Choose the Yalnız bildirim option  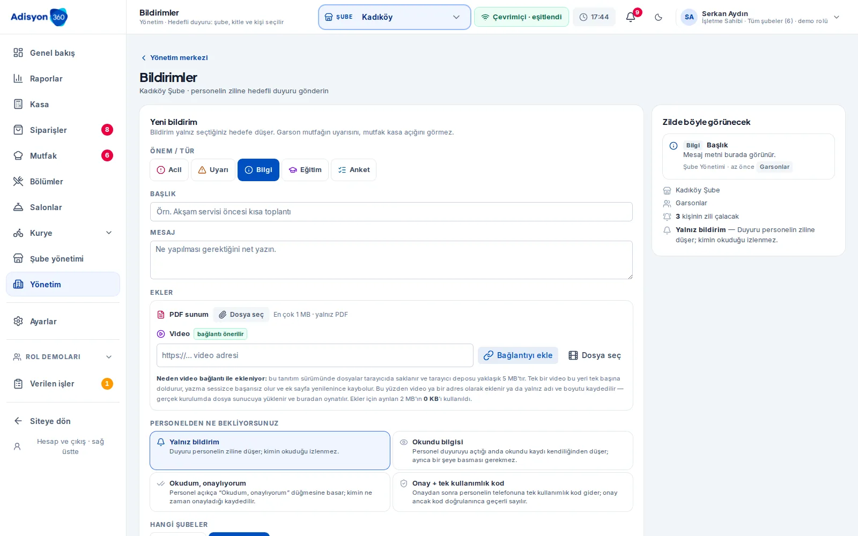[x=270, y=451]
